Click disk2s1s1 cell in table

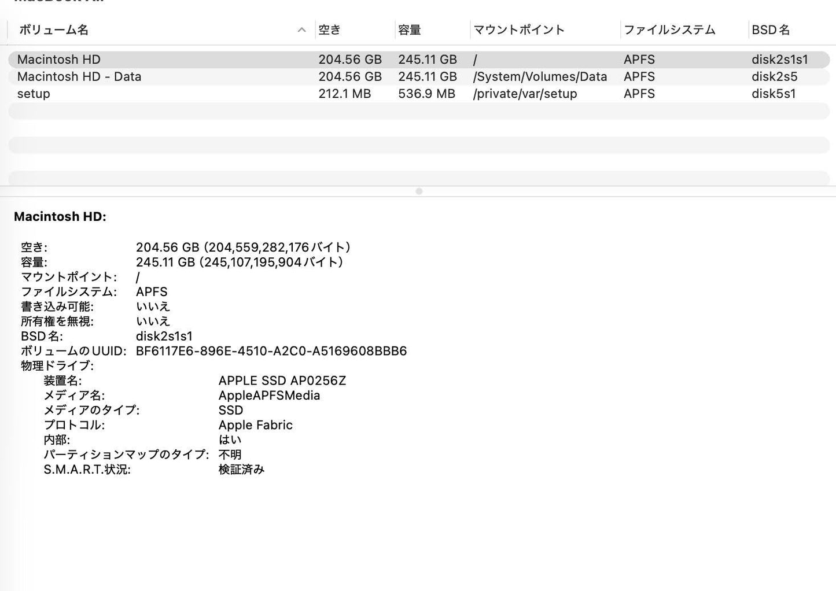pyautogui.click(x=779, y=60)
